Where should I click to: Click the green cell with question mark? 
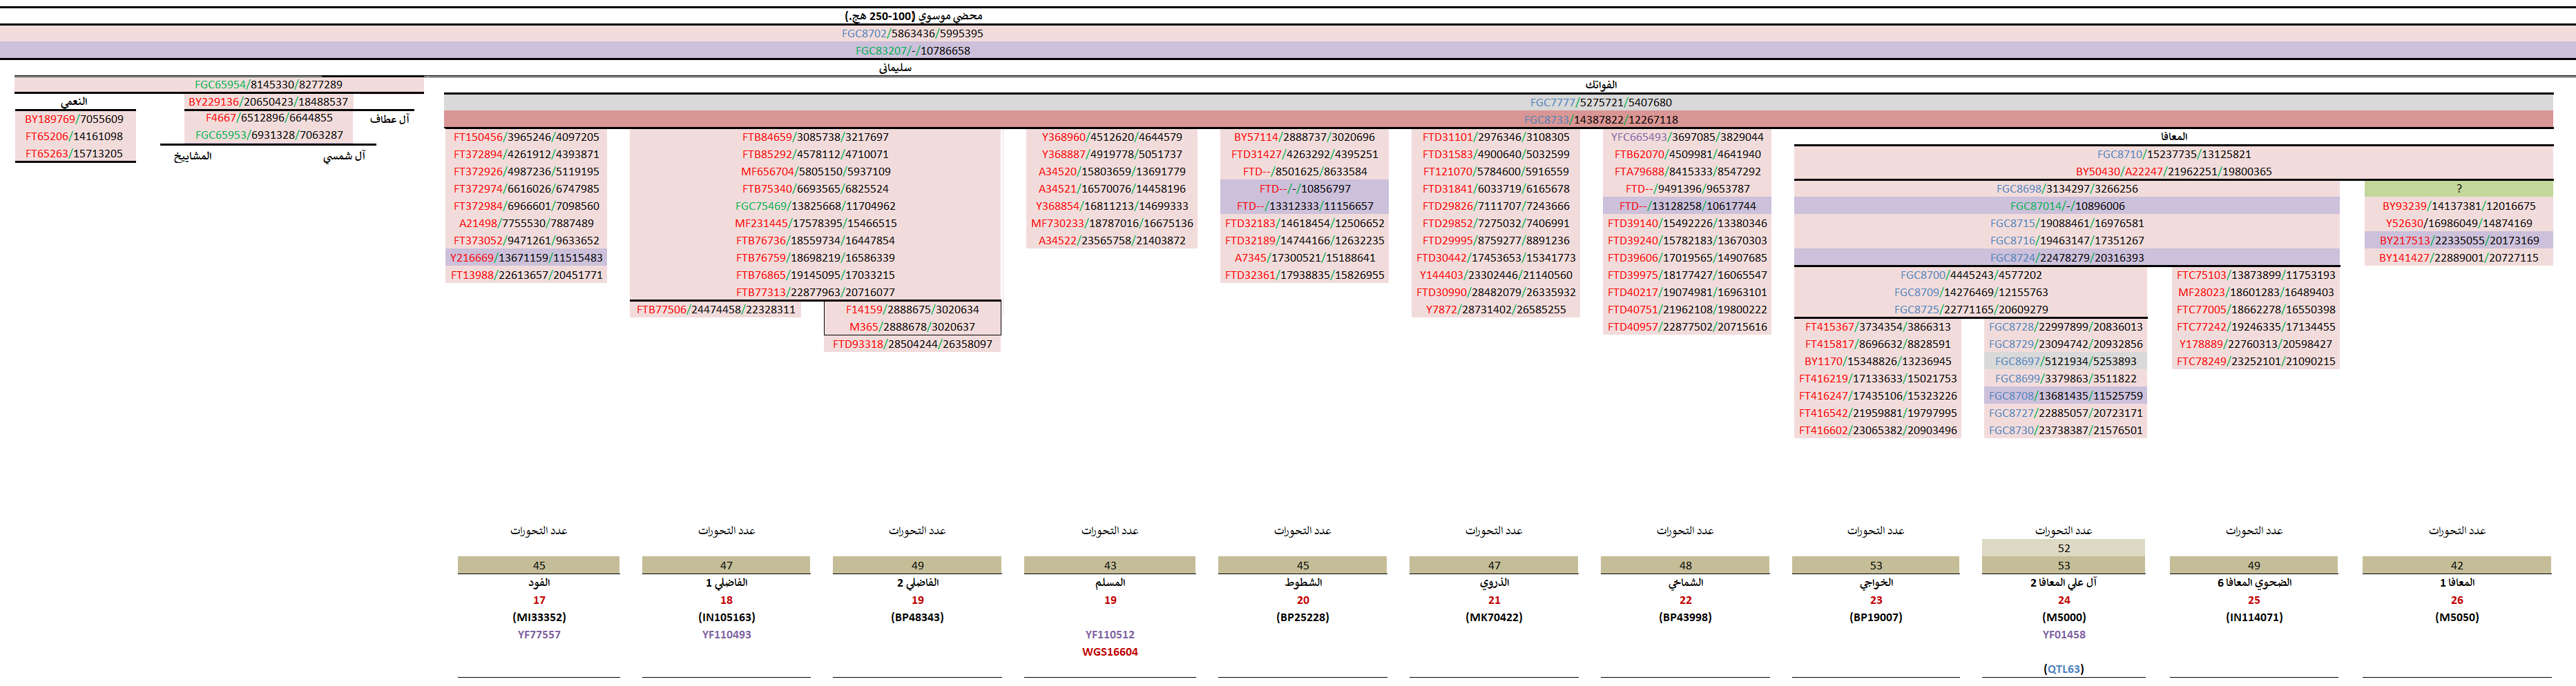[2458, 189]
